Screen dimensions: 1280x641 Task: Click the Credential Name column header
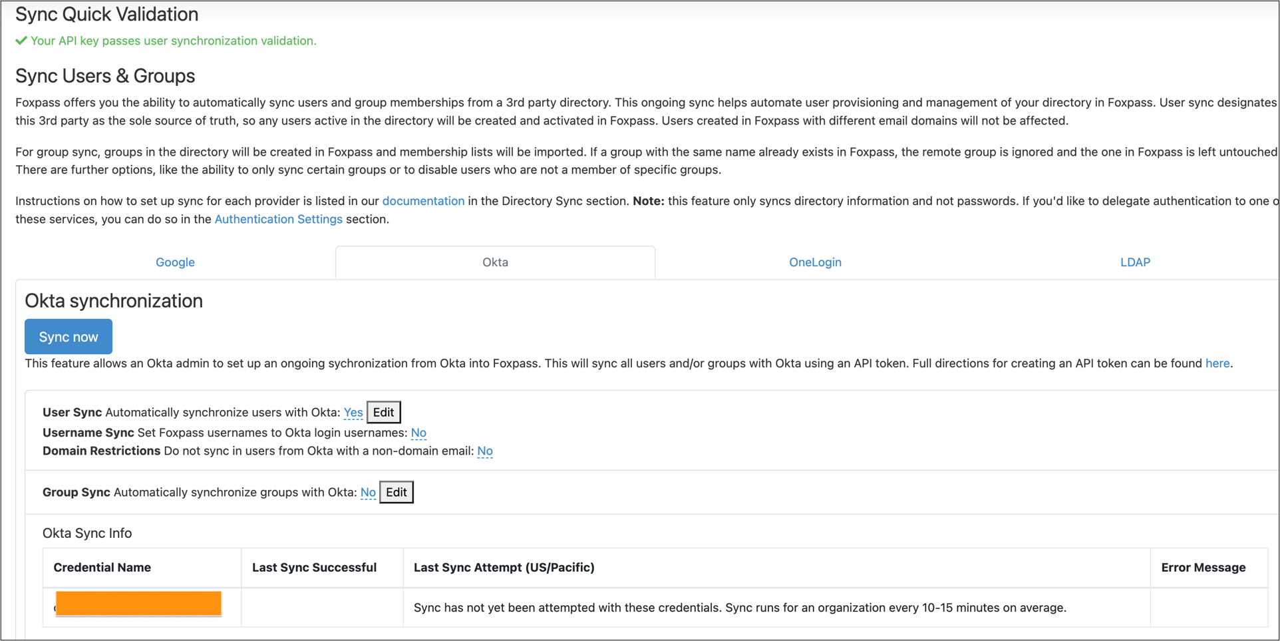coord(102,568)
